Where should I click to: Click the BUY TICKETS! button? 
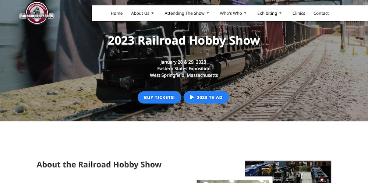click(x=159, y=97)
